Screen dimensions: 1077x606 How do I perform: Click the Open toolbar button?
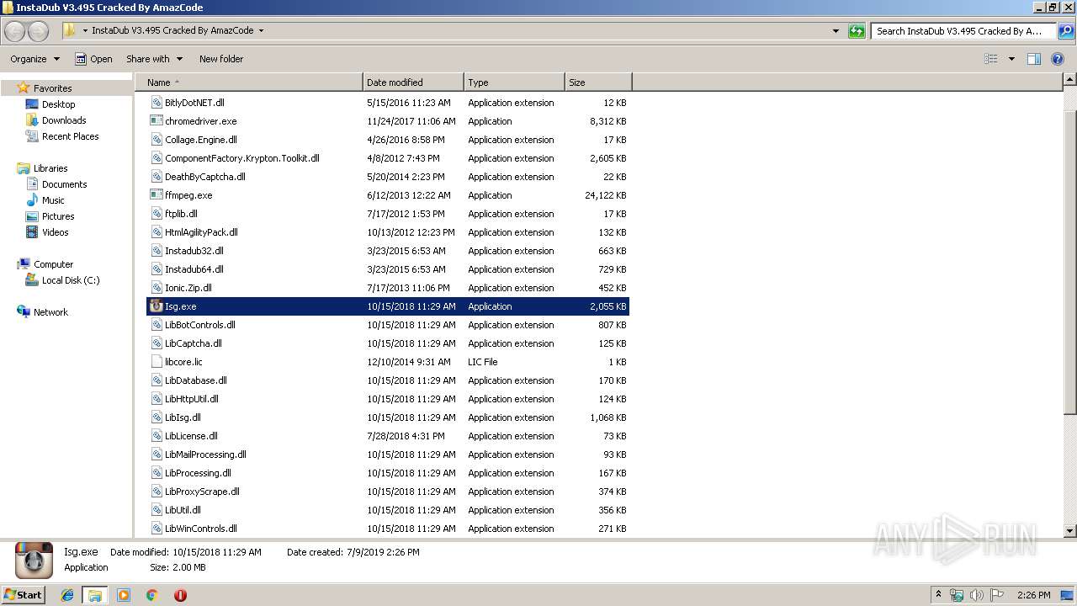tap(93, 59)
